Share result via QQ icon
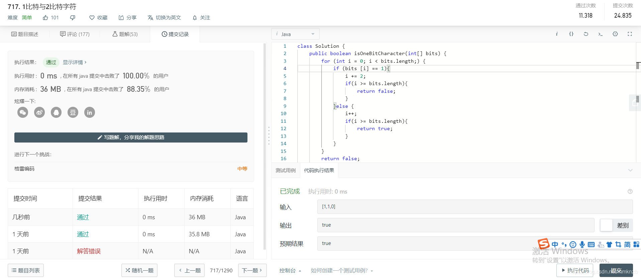The height and width of the screenshot is (278, 641). pyautogui.click(x=56, y=112)
